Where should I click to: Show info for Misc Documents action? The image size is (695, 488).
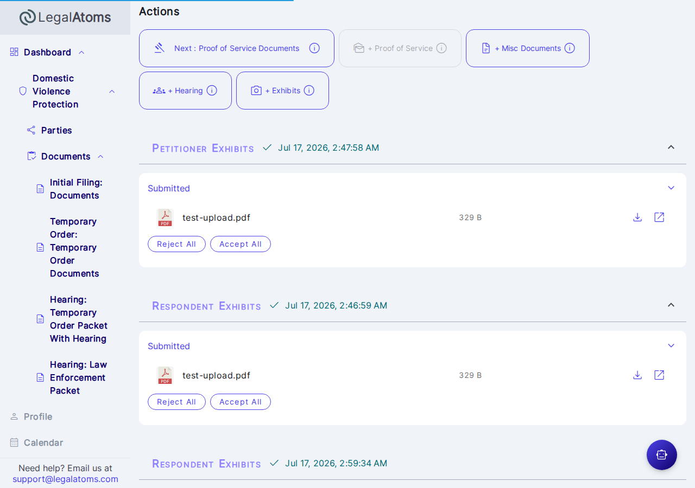(570, 48)
